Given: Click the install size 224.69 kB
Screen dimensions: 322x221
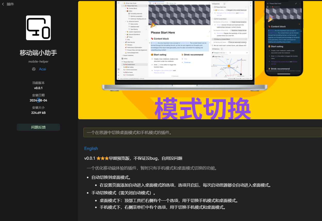Looking at the screenshot, I should pos(38,113).
